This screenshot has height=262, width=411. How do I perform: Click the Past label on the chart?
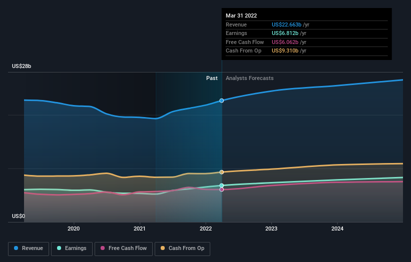point(212,78)
